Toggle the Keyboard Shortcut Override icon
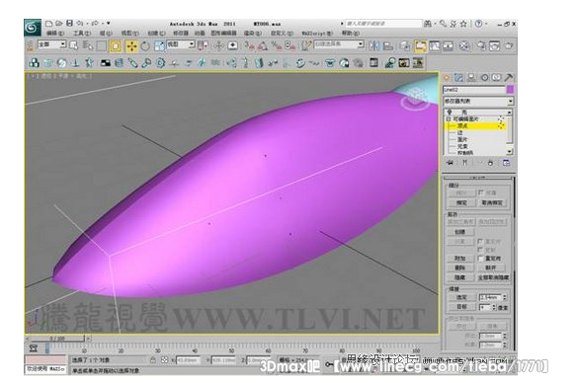 click(233, 45)
